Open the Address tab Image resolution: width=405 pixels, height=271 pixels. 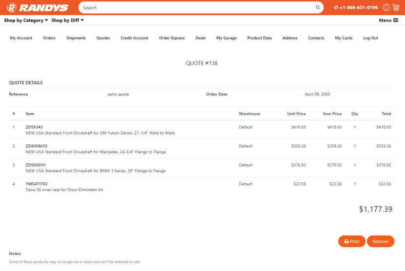pyautogui.click(x=290, y=38)
